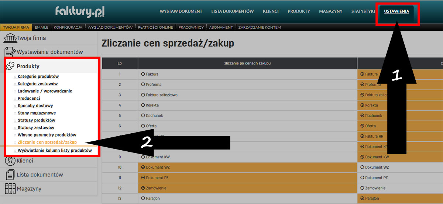
Task: Click the Zliczanie cen sprzedaż/zakup page heading
Action: pyautogui.click(x=168, y=43)
